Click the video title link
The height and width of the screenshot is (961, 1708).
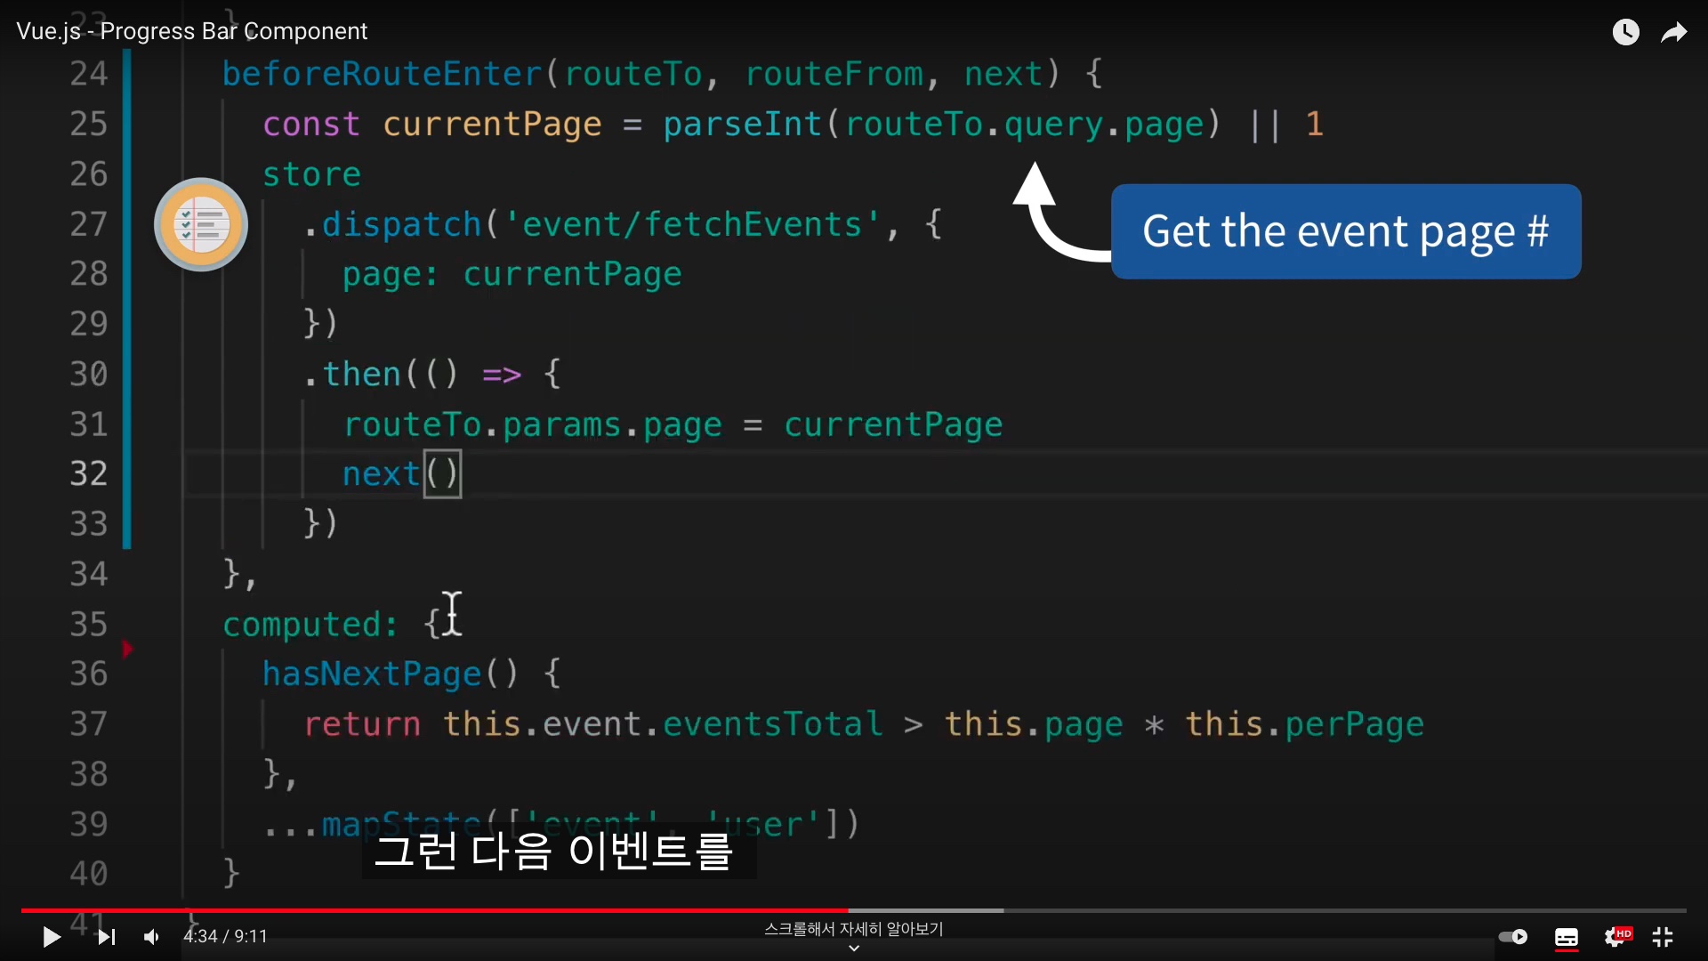tap(191, 31)
